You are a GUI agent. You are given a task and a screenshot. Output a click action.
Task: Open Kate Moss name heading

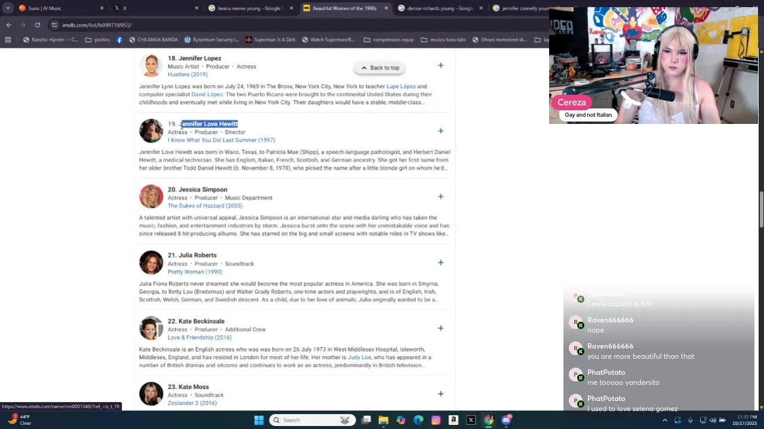pos(188,387)
